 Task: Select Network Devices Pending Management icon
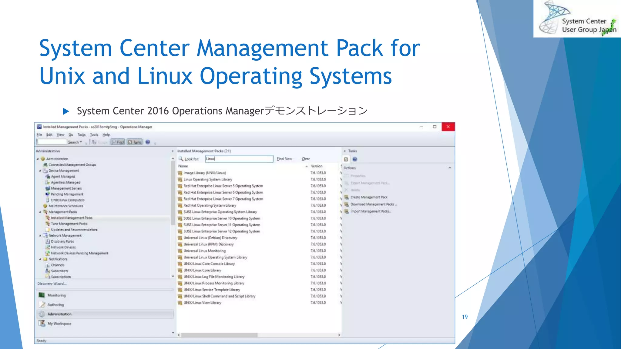pos(48,253)
